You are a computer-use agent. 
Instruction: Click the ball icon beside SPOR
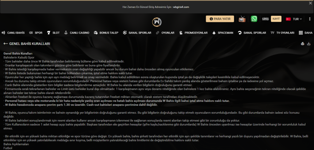point(31,33)
